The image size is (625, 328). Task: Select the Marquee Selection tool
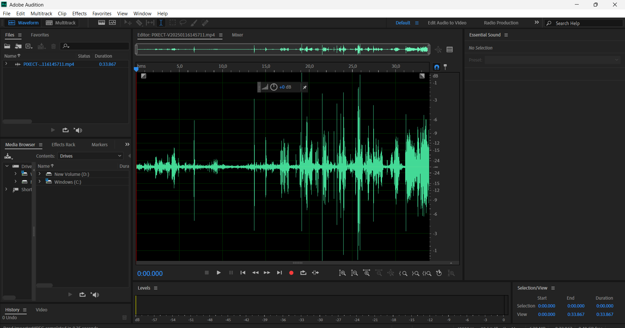coord(173,22)
